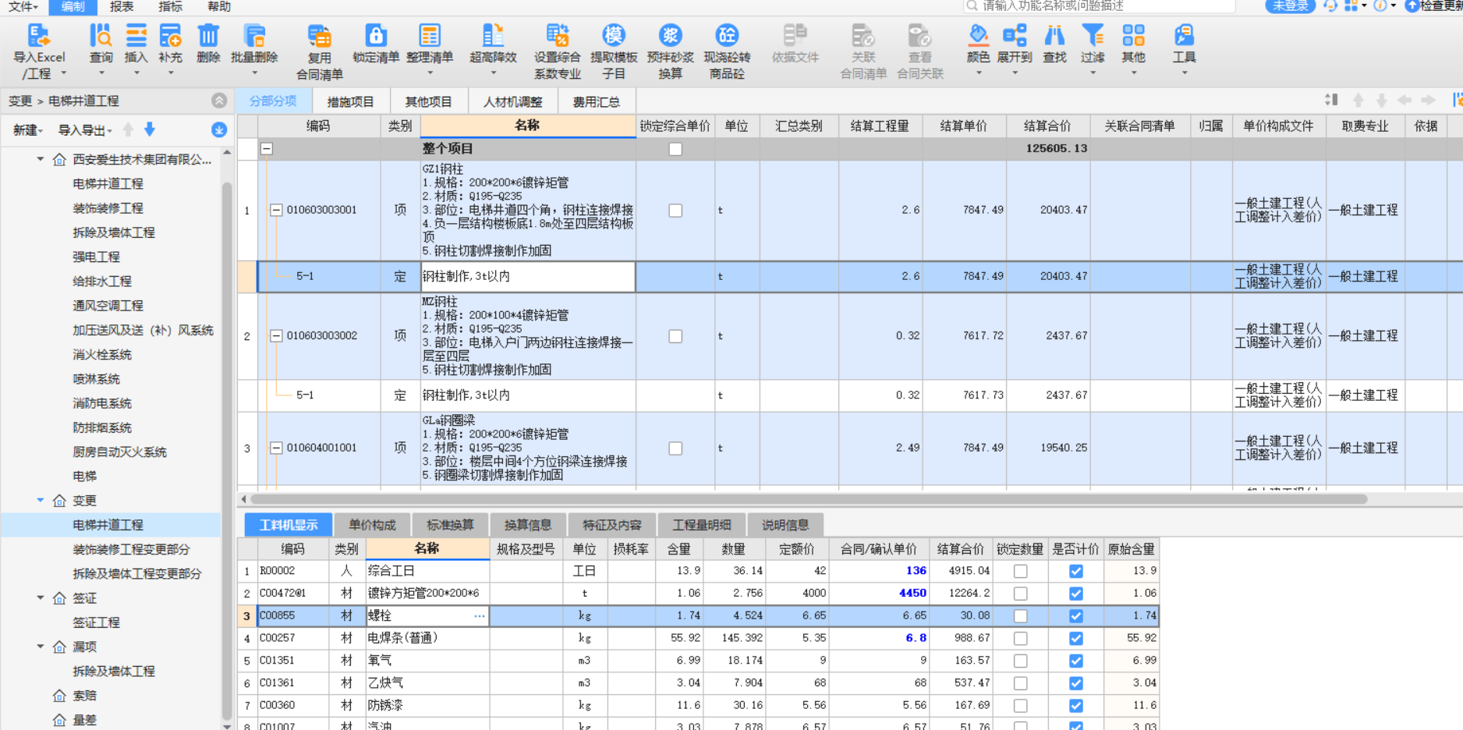Viewport: 1463px width, 730px height.
Task: Untick 是否计价 checkbox for 综合工日
Action: [1076, 571]
